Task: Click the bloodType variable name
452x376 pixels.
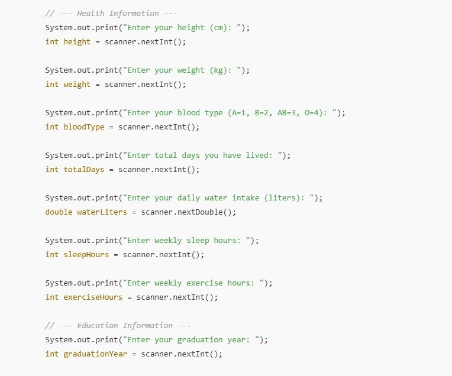Action: coord(83,127)
